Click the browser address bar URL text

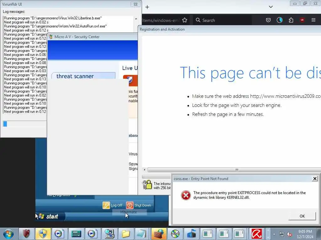(160, 20)
